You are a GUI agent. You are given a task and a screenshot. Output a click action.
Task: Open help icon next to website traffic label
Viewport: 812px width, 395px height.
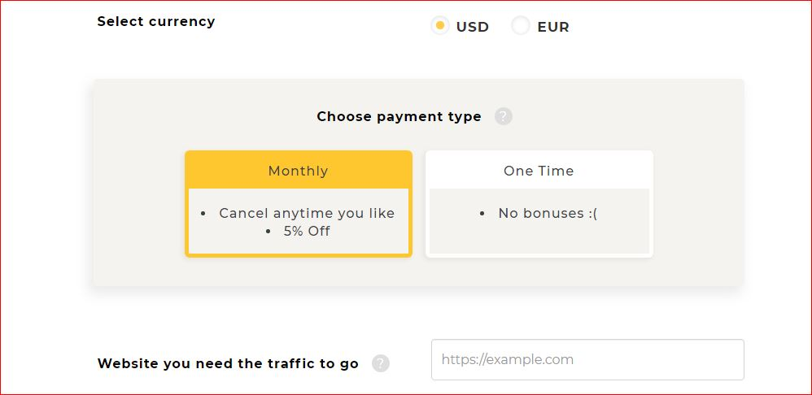[381, 363]
